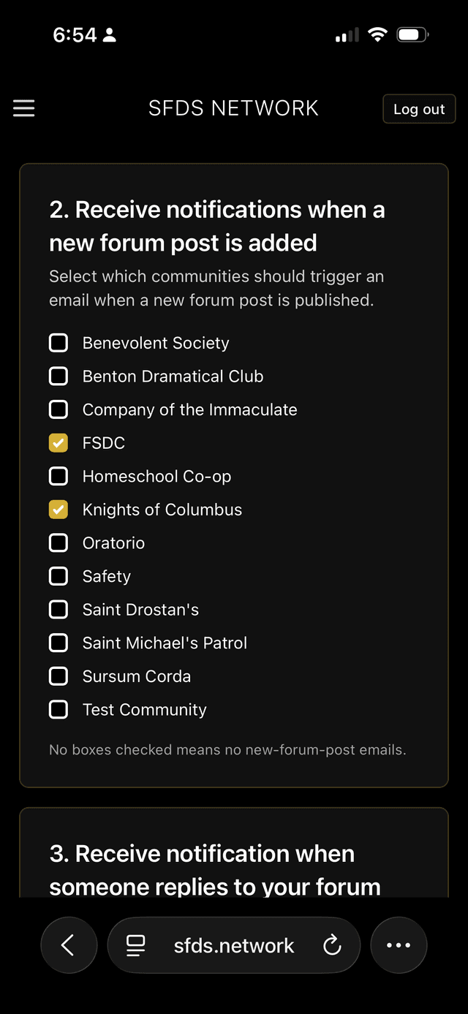Enable Oratorio community notifications
The width and height of the screenshot is (468, 1014).
point(58,542)
